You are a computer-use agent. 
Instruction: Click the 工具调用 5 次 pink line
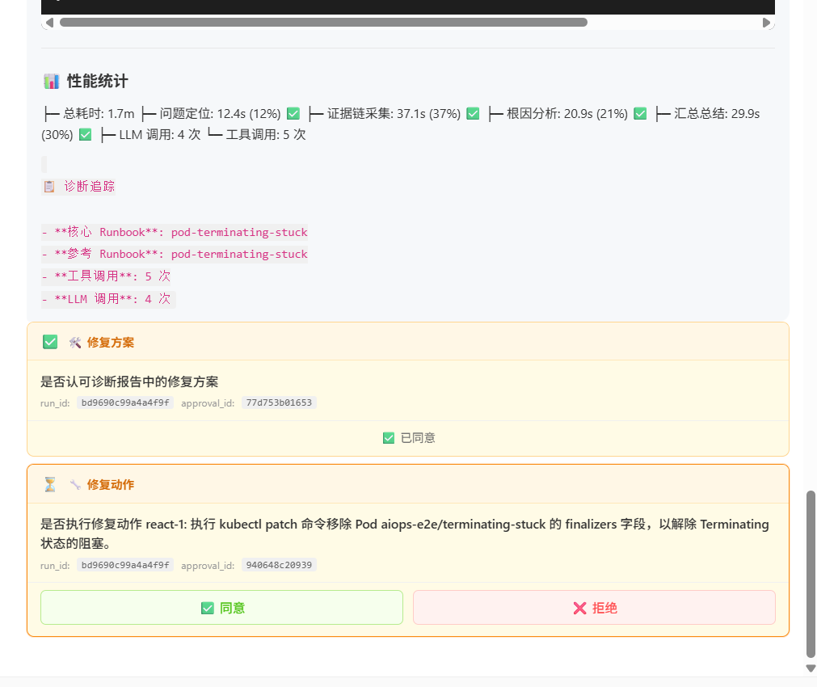coord(106,276)
